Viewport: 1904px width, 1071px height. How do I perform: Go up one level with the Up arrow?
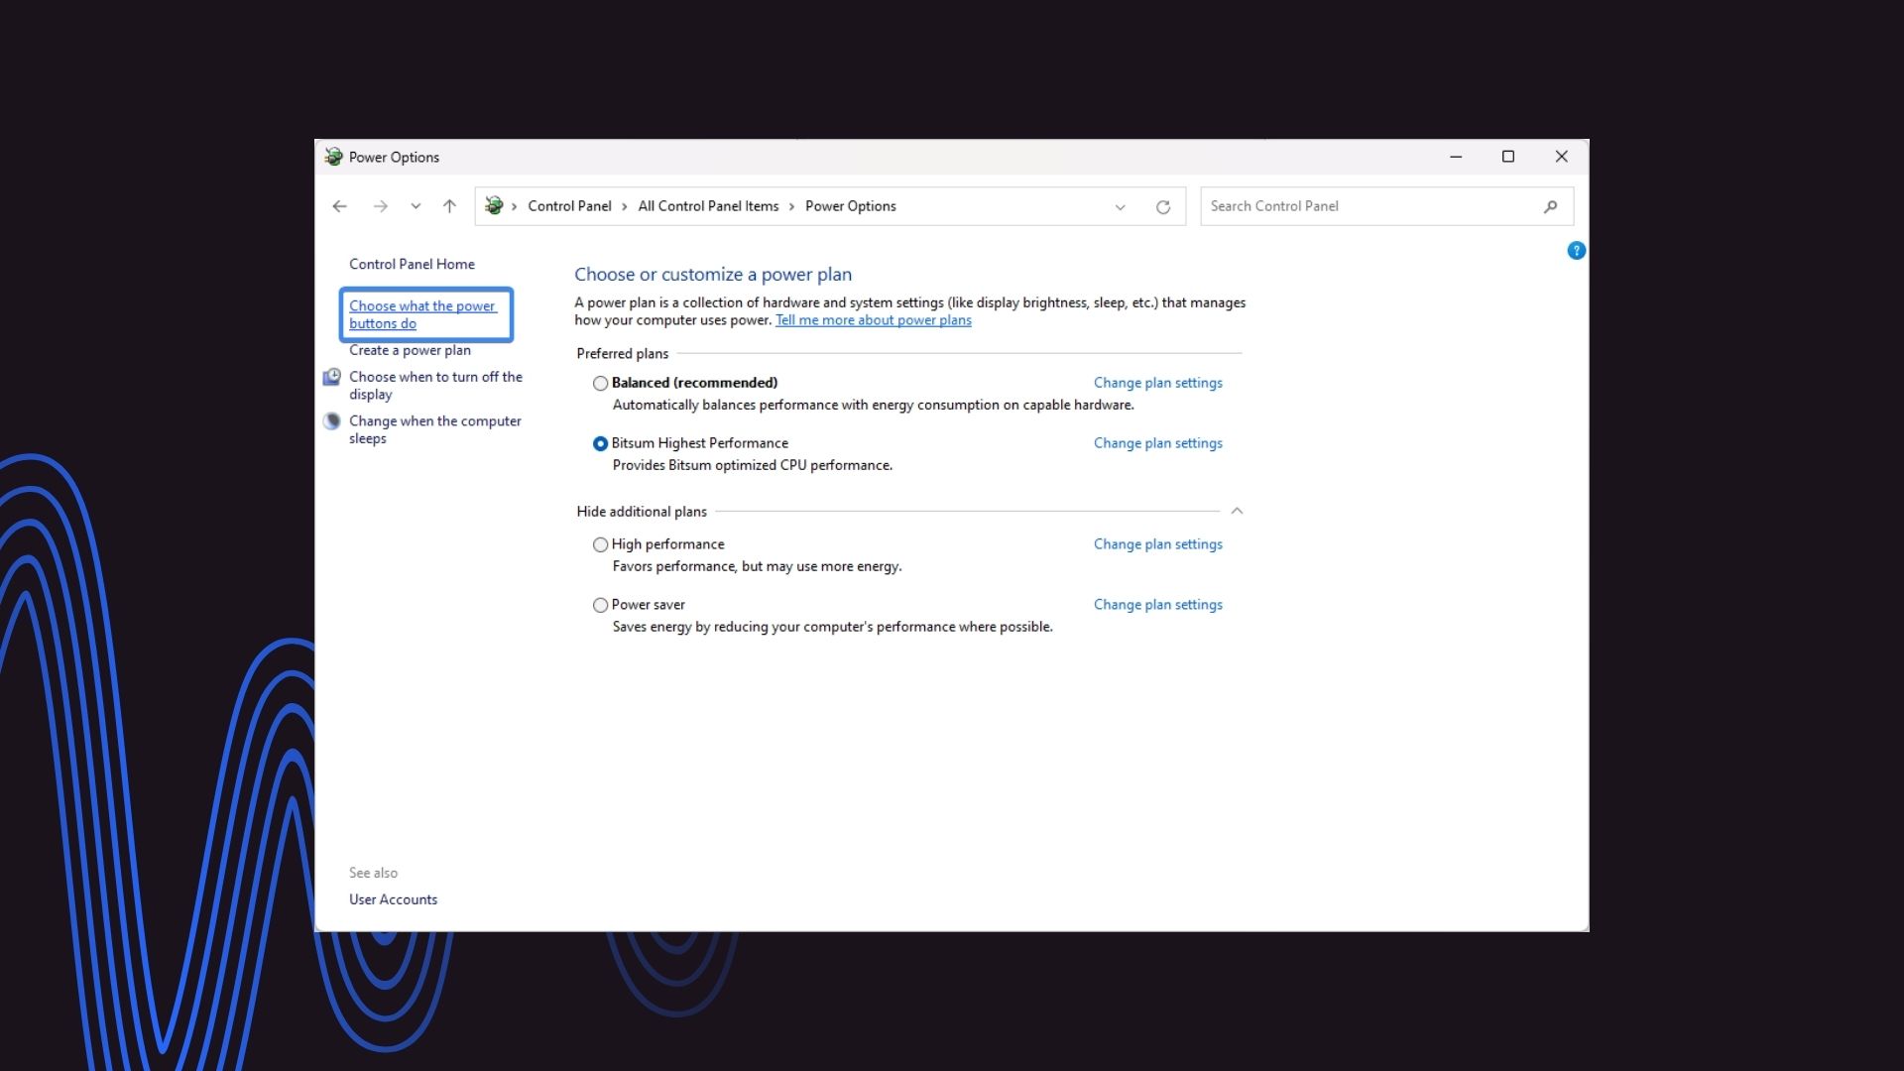tap(449, 206)
